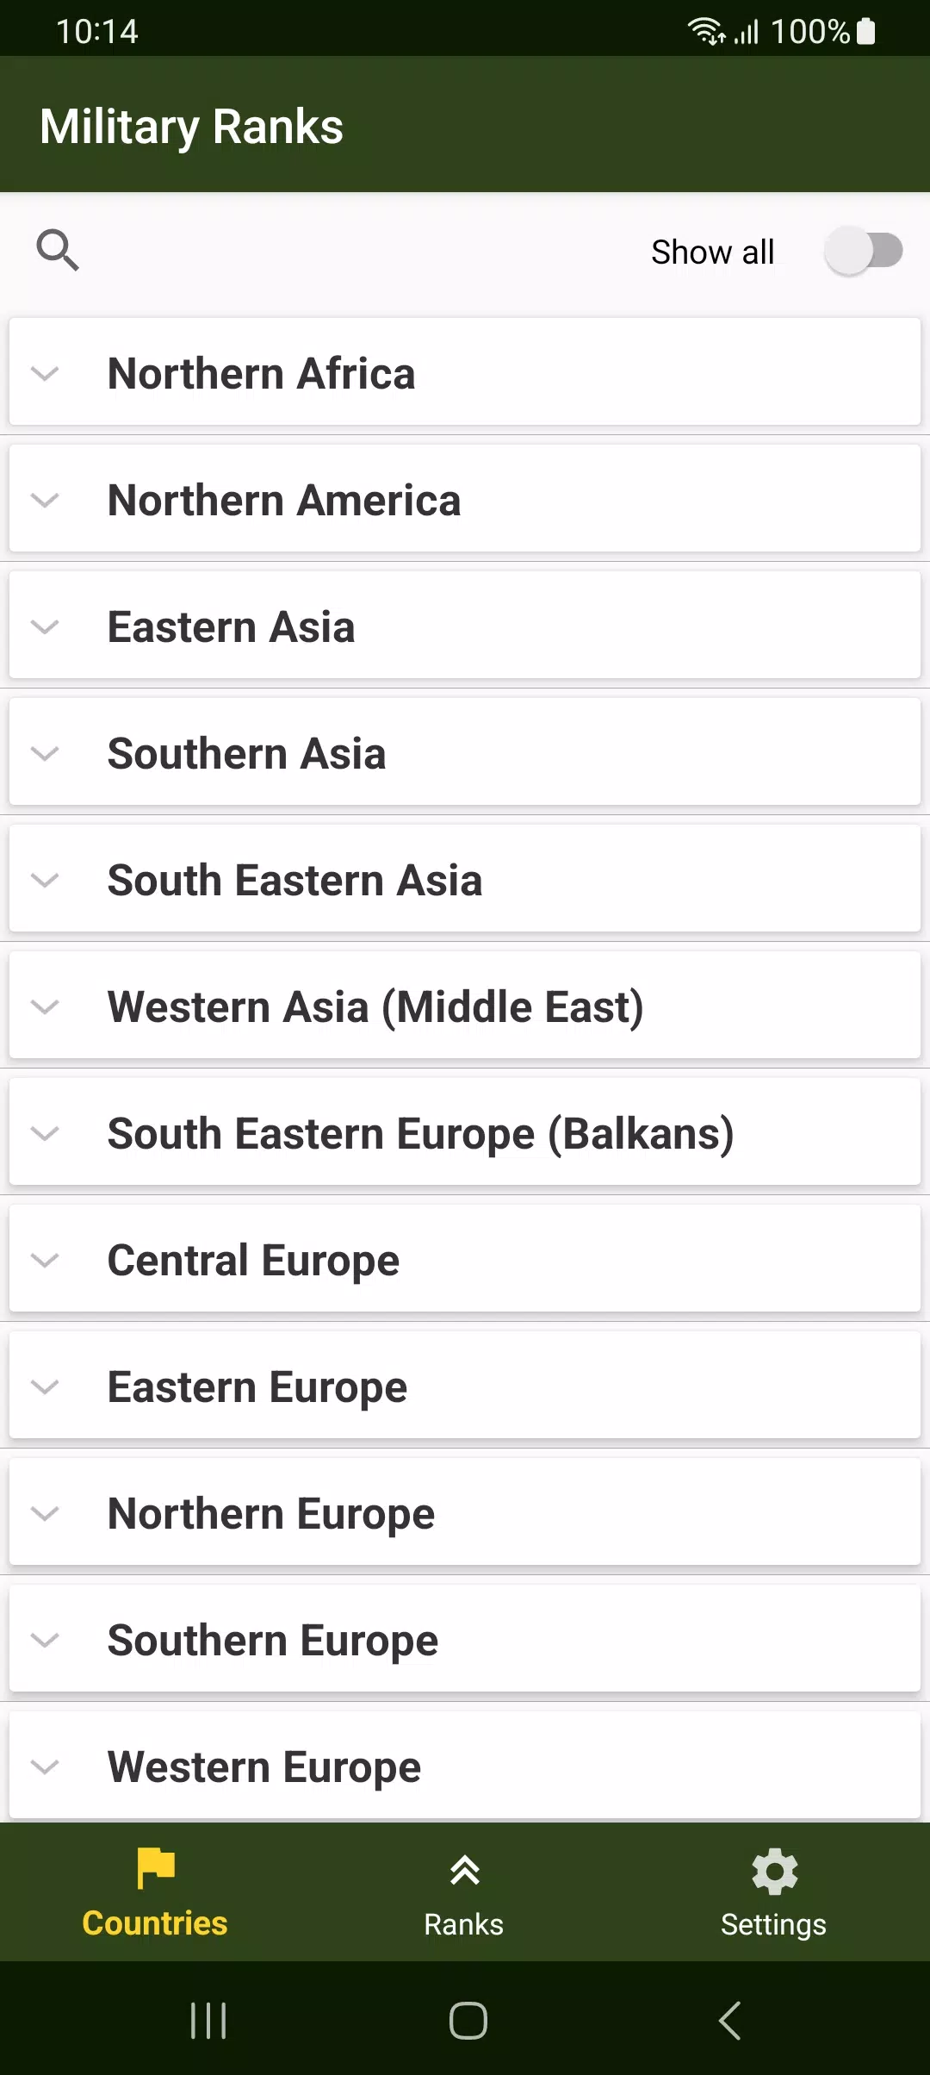Expand Western Asia (Middle East)
Image resolution: width=930 pixels, height=2075 pixels.
click(x=465, y=1006)
